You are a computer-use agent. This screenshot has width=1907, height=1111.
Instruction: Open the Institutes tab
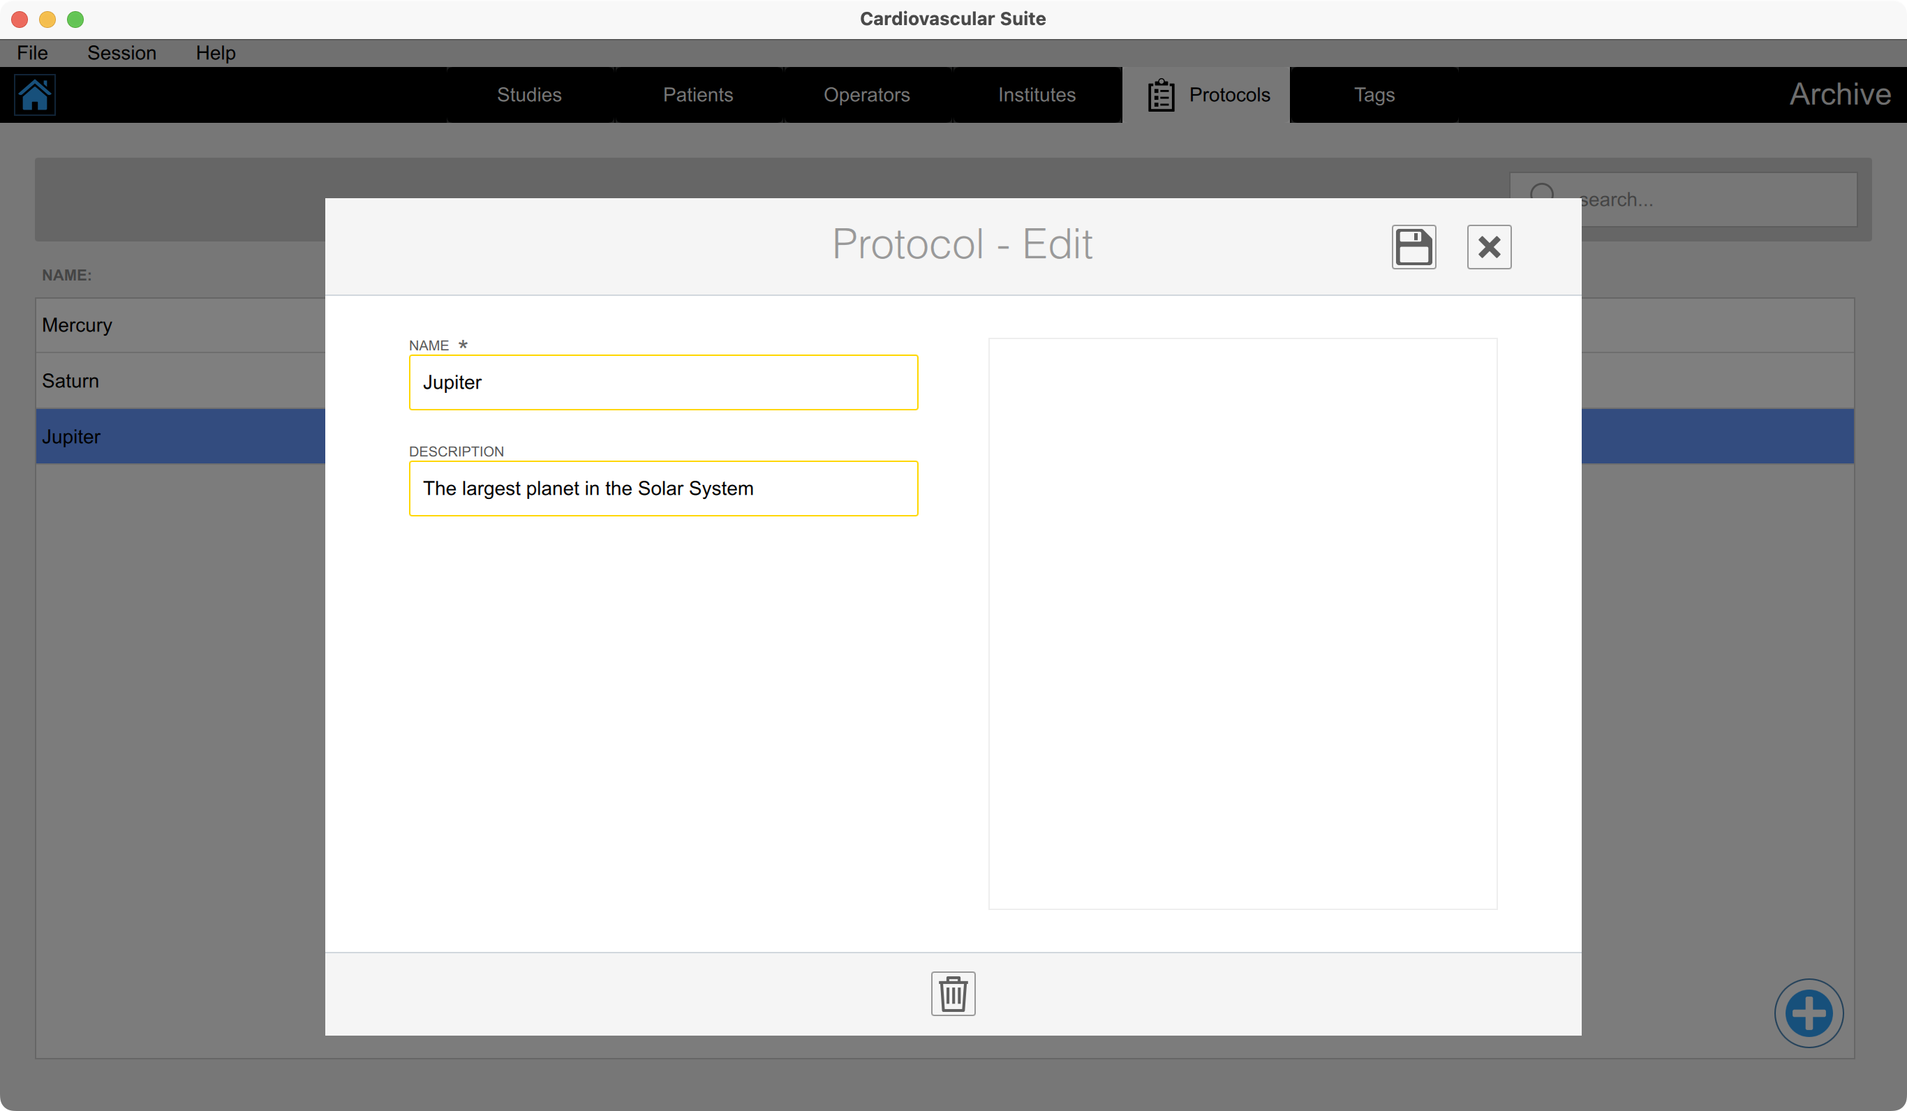click(1036, 94)
